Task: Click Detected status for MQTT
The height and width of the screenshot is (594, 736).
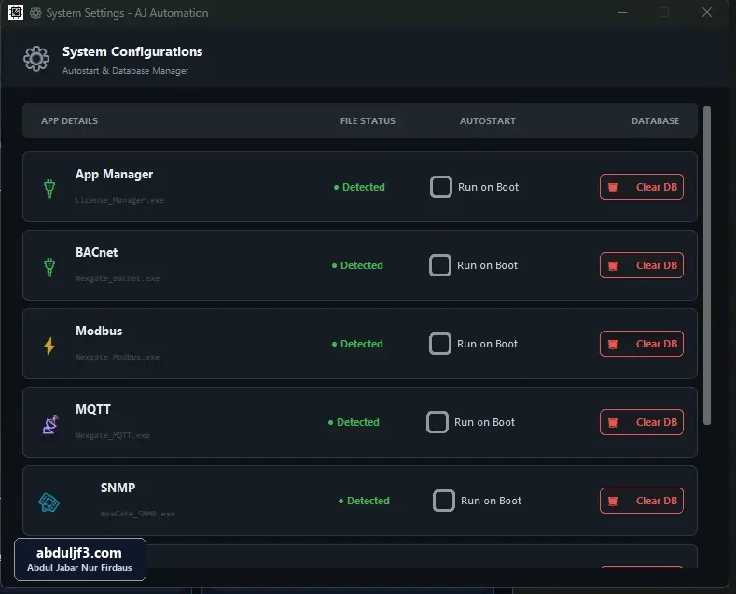Action: (x=354, y=422)
